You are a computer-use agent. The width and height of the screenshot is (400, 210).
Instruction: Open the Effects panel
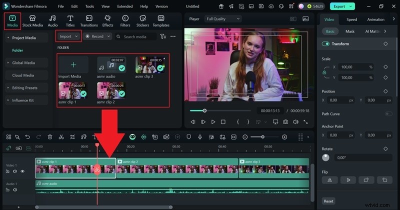click(x=107, y=21)
